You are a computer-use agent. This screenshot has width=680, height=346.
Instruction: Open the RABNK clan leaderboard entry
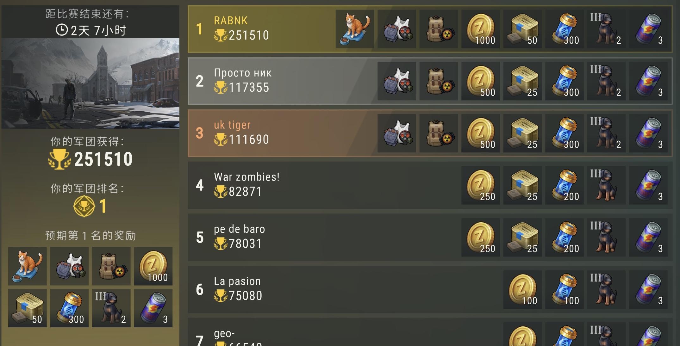430,29
